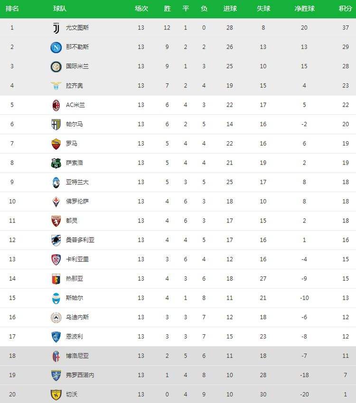Sort by the 净胜球 column header

tap(304, 9)
